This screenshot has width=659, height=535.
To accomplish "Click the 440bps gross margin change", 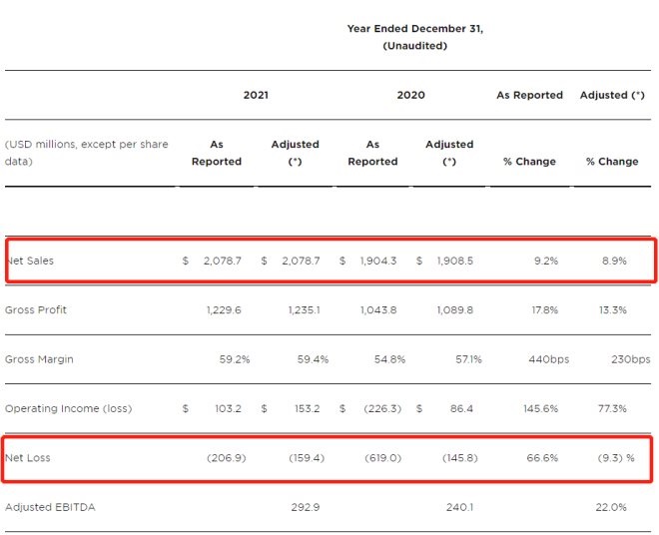I will click(539, 358).
